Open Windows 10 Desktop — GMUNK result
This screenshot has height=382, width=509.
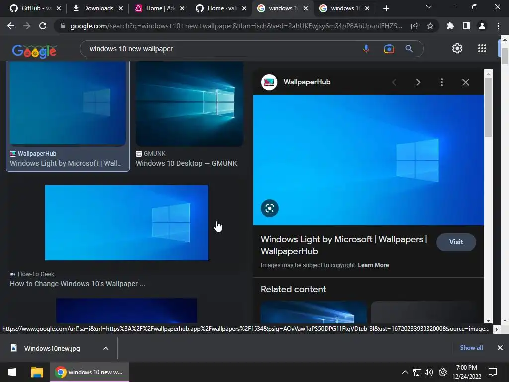tap(186, 163)
